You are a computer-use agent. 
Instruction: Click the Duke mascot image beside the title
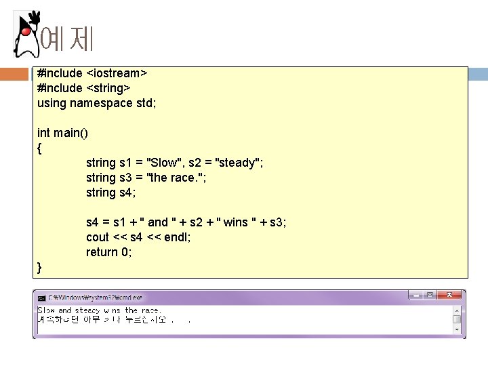26,34
